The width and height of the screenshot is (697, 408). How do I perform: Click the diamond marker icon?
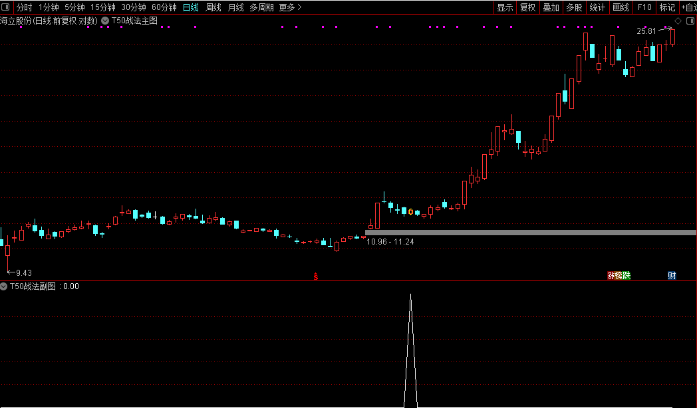click(678, 21)
